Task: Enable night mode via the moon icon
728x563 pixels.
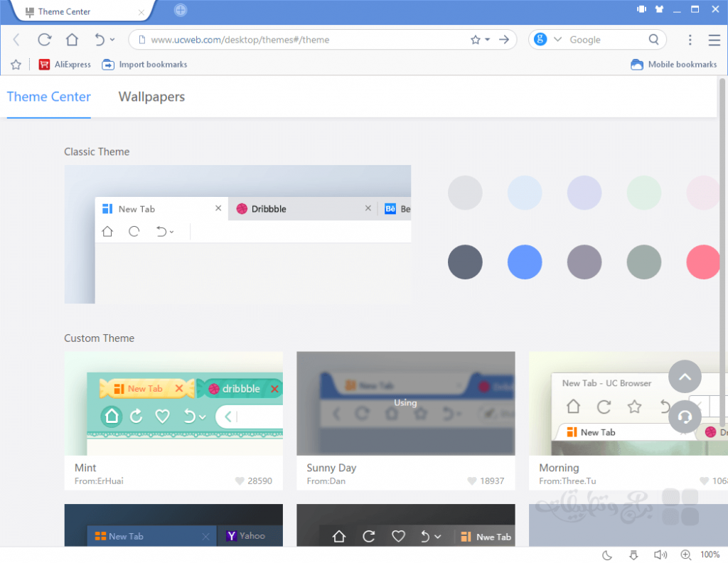Action: pos(606,554)
